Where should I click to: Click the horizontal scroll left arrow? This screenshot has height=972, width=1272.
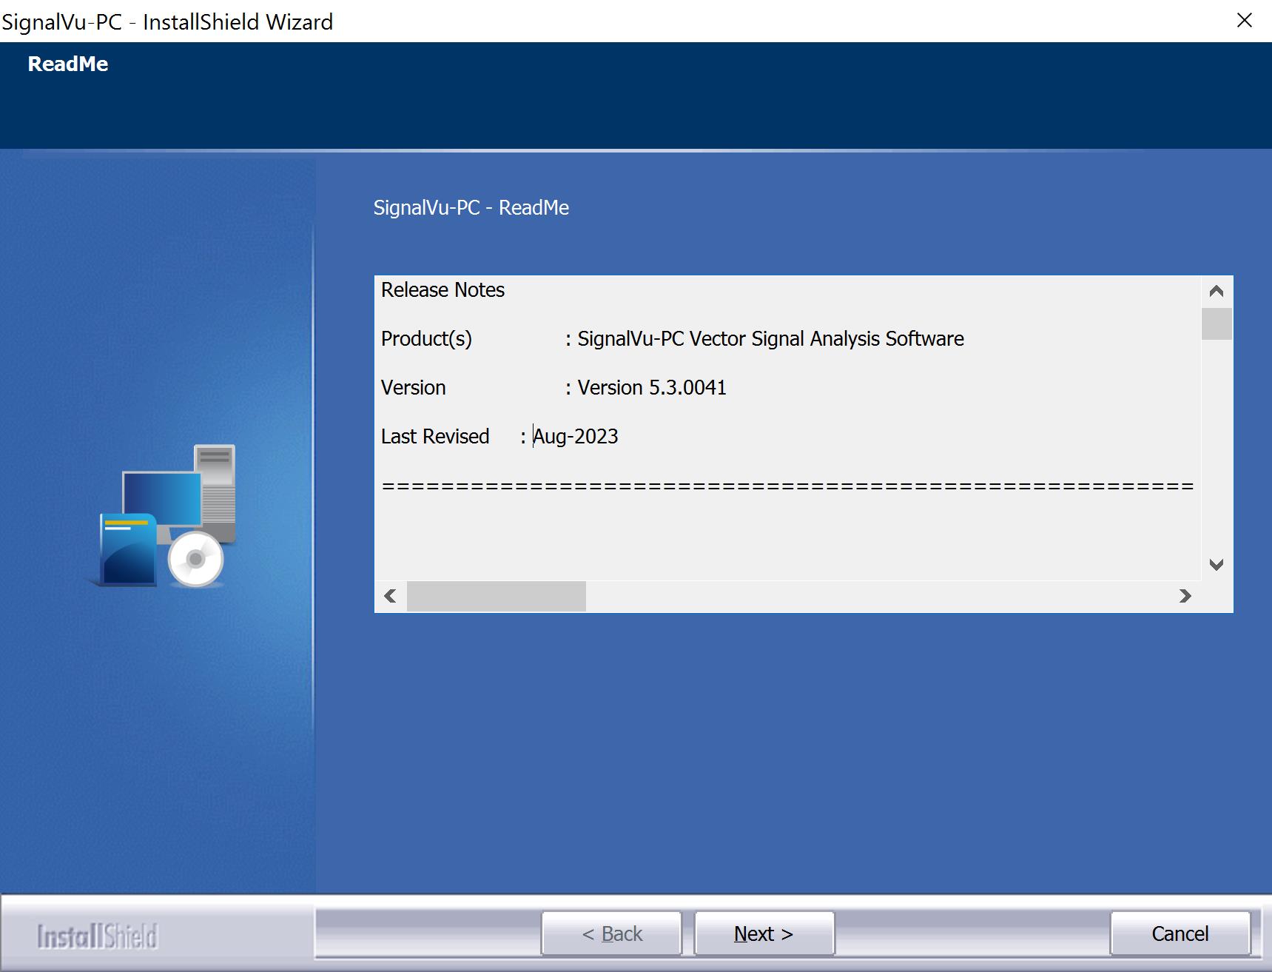click(x=390, y=596)
